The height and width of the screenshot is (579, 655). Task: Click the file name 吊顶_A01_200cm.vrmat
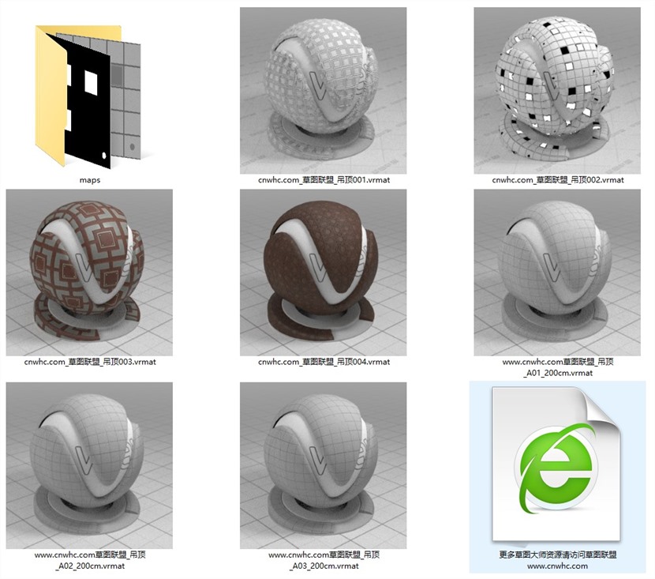pos(558,367)
